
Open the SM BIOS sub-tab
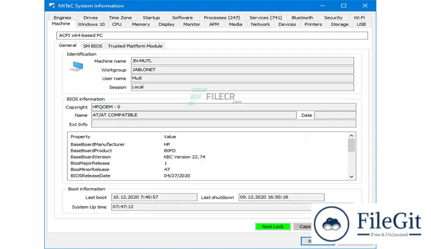point(93,46)
